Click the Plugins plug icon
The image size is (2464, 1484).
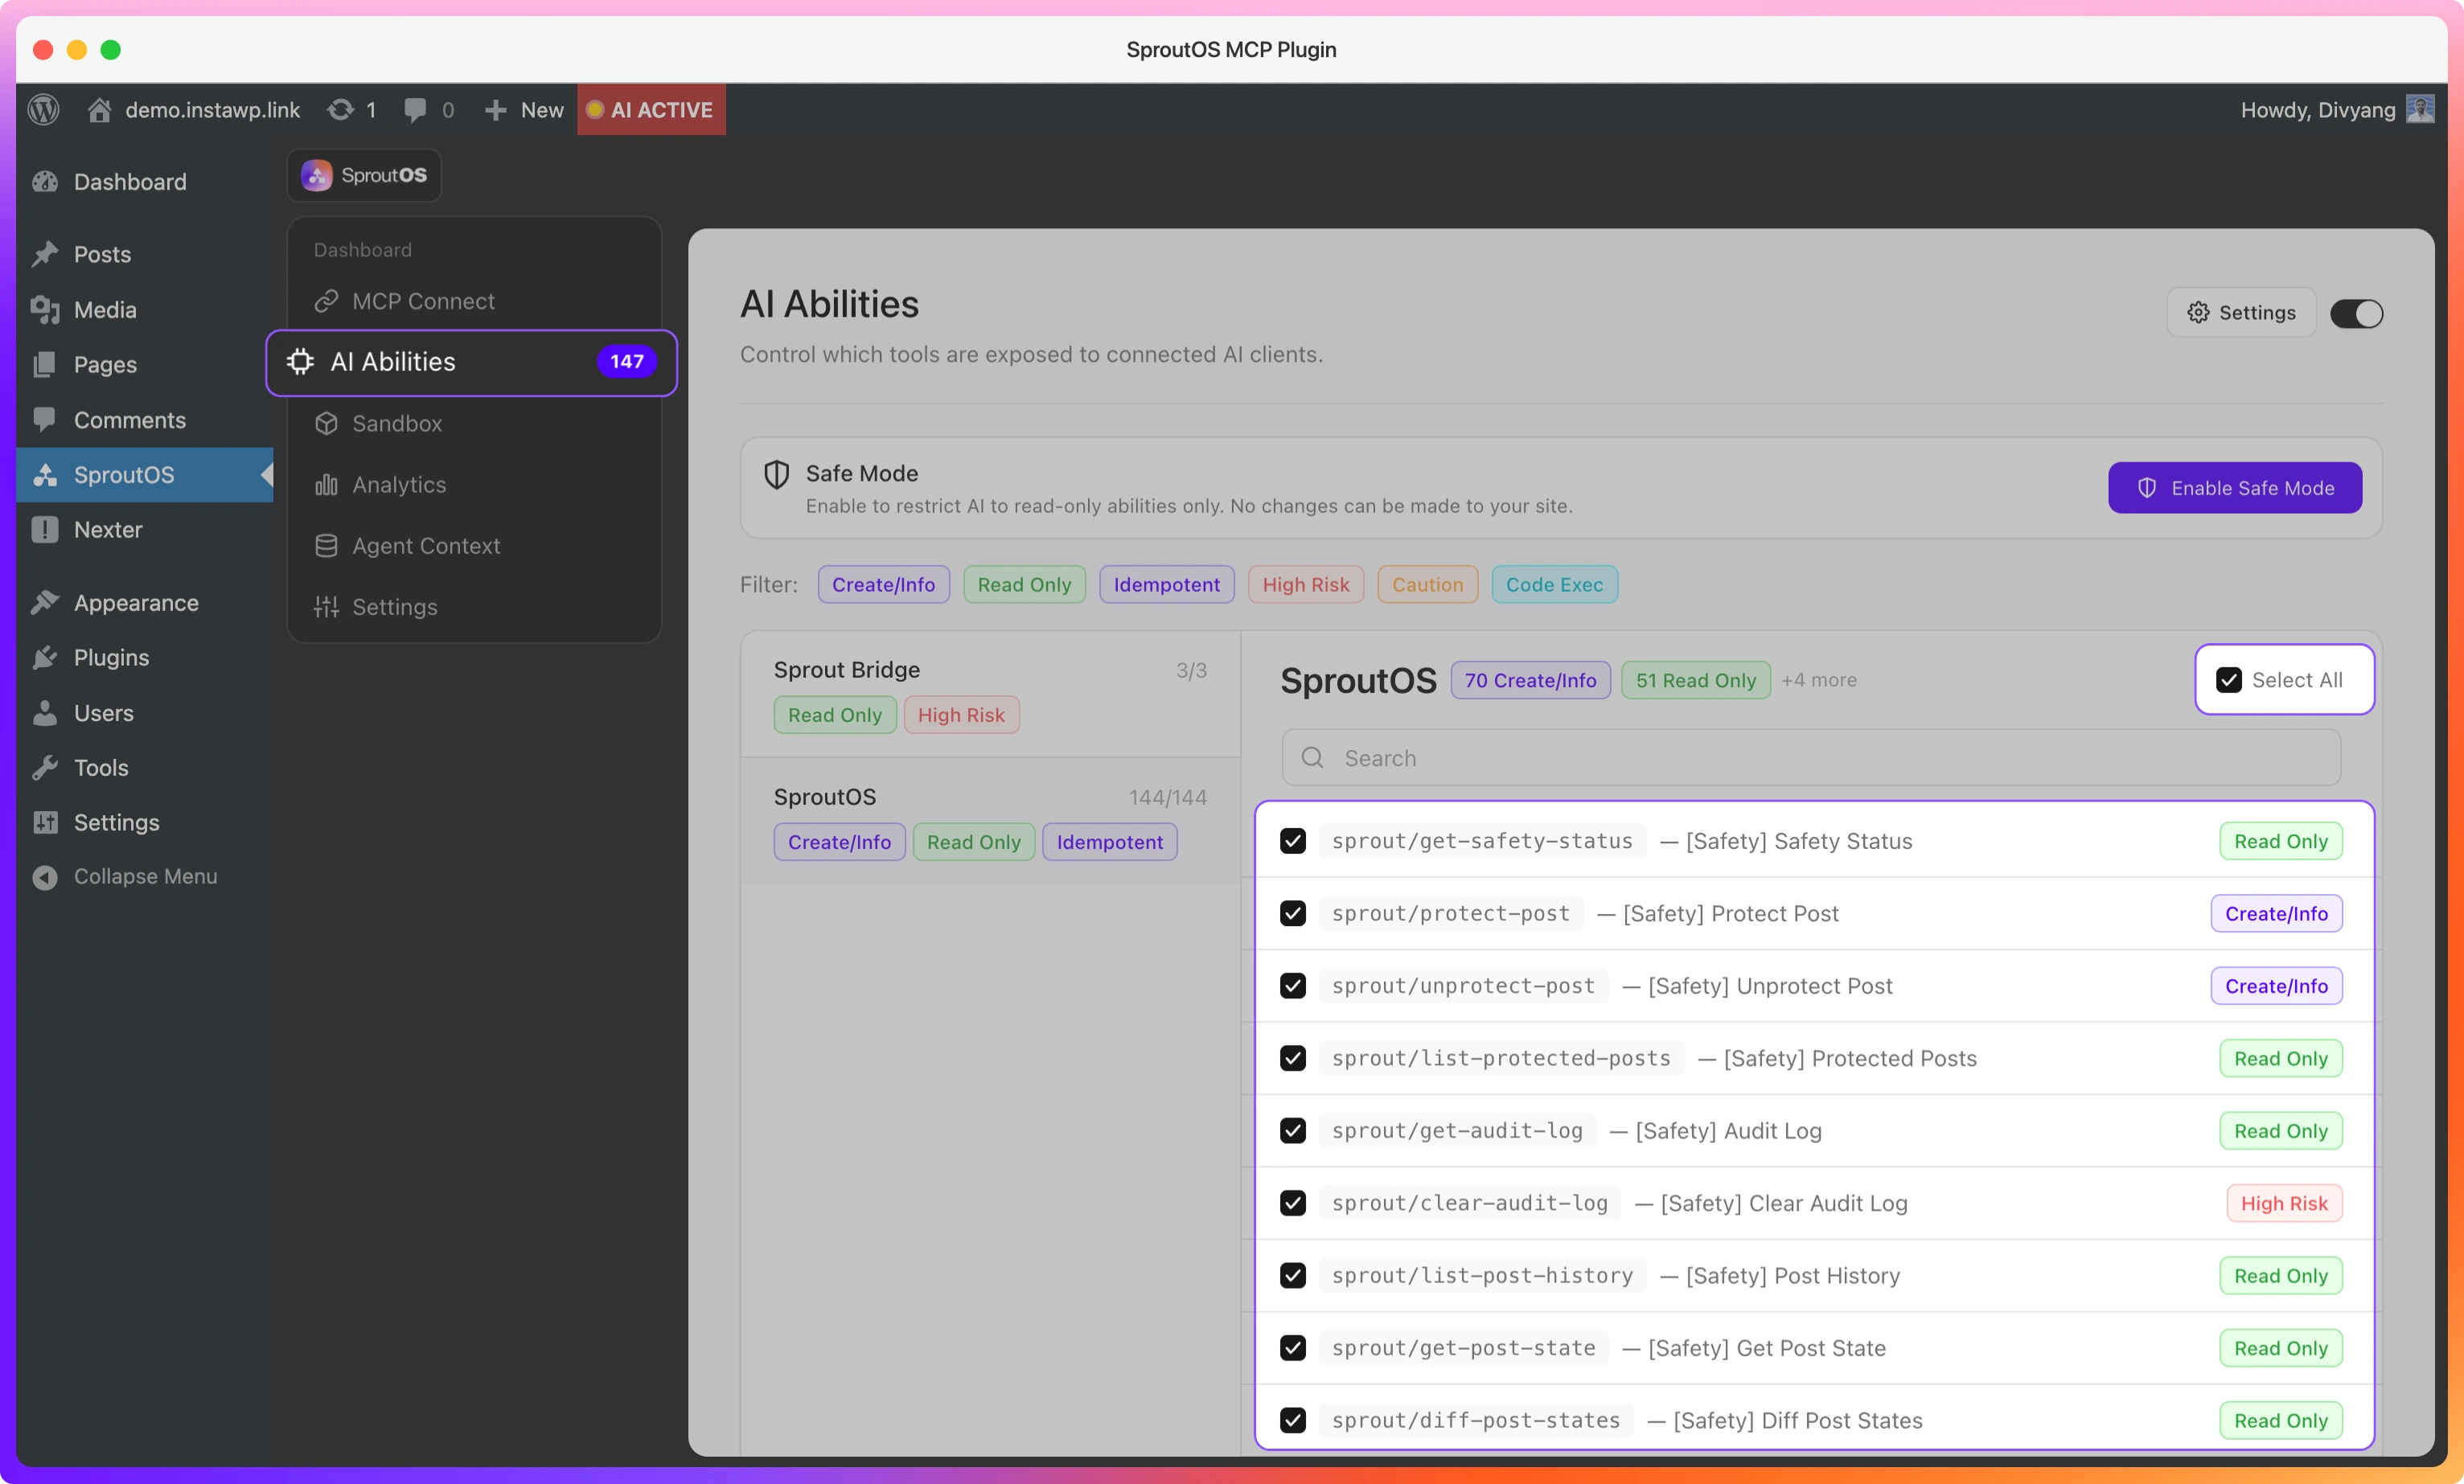click(x=45, y=658)
